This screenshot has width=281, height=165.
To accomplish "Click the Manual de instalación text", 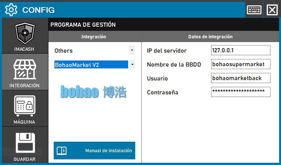I will (x=109, y=151).
